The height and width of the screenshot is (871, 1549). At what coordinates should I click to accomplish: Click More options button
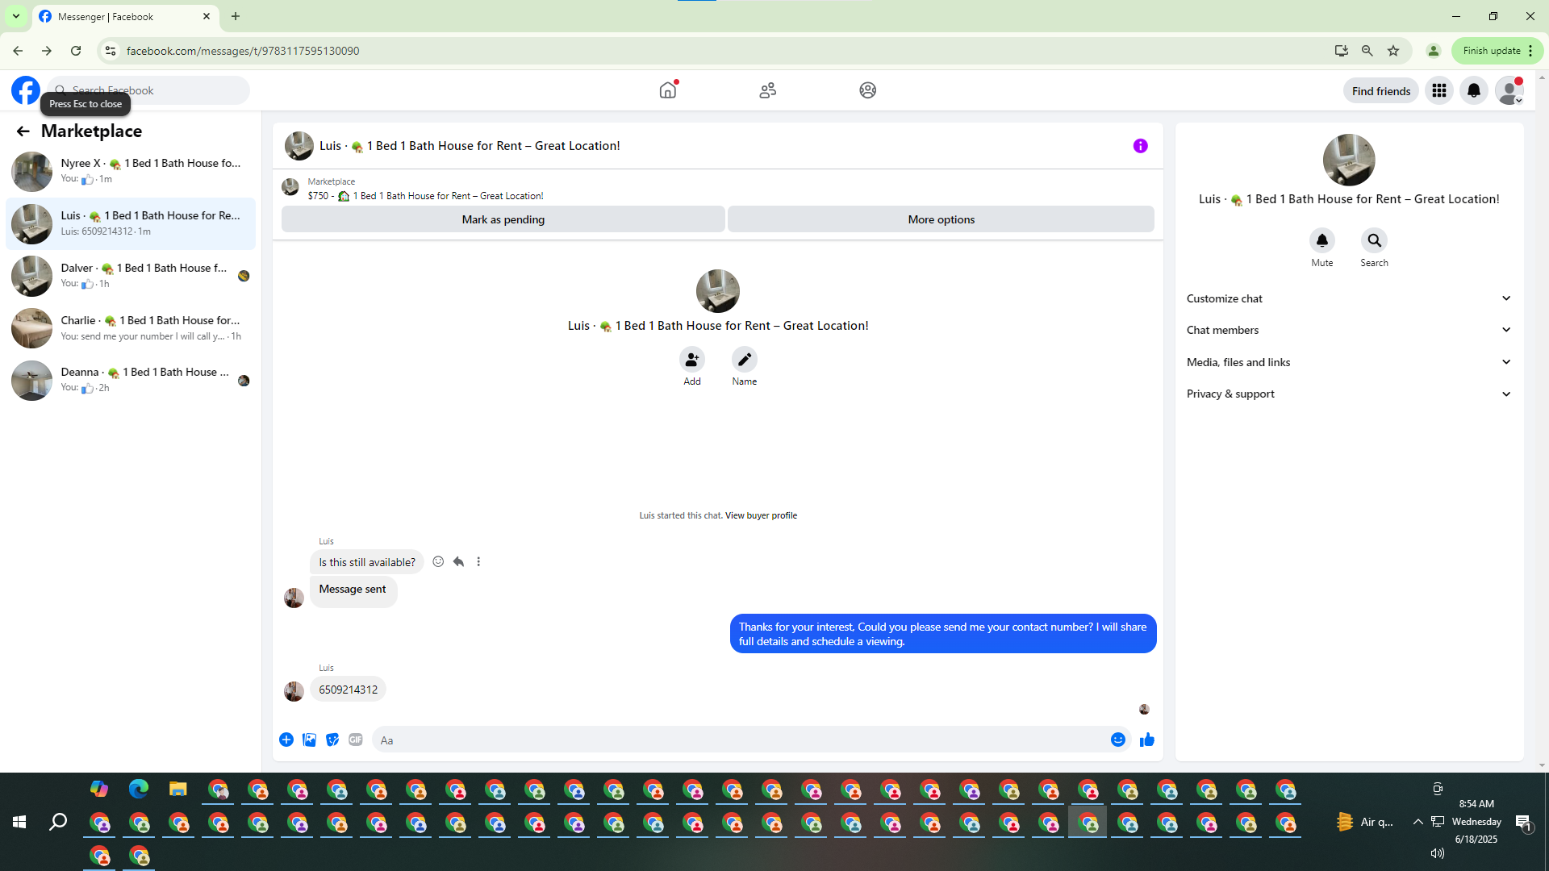941,219
